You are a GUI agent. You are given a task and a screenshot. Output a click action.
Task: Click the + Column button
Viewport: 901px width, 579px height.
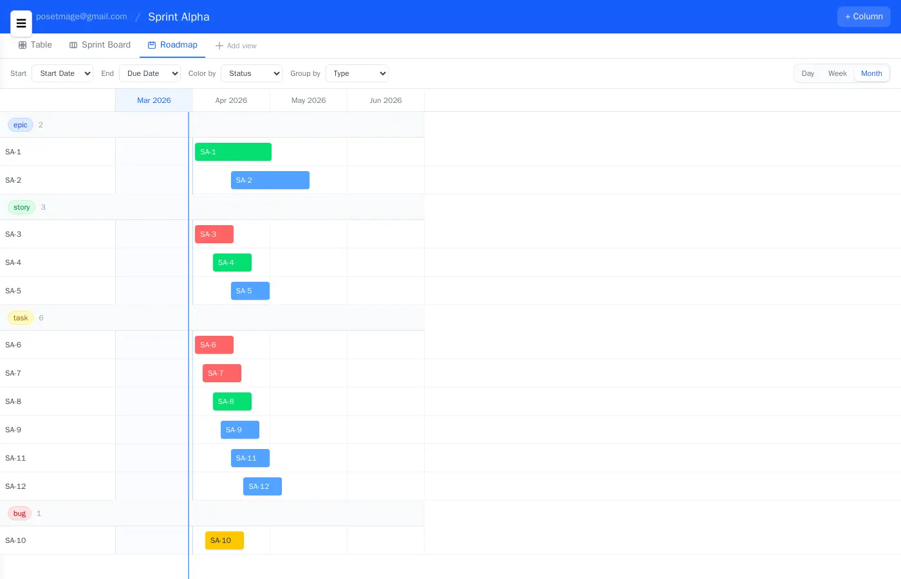[x=864, y=17]
